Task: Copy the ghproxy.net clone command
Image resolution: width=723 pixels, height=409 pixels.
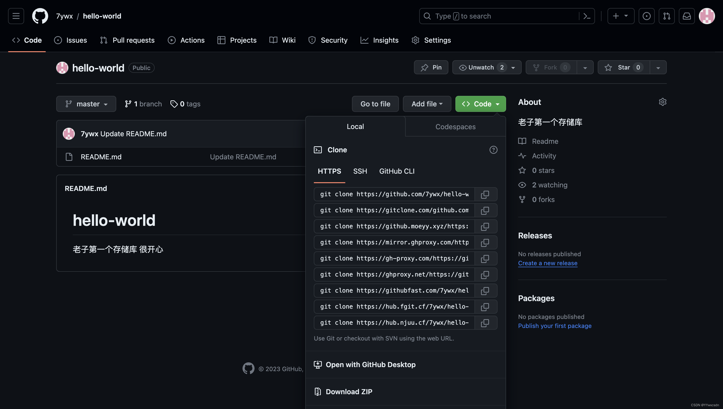Action: (485, 275)
